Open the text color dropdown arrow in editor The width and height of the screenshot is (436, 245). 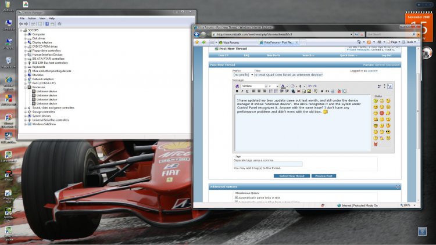287,87
